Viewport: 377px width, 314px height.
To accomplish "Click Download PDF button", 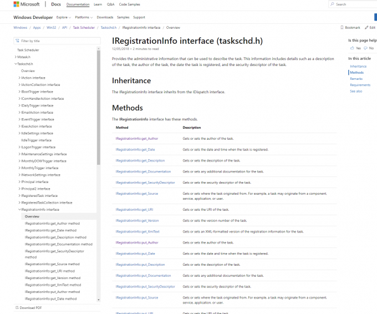I will point(28,308).
